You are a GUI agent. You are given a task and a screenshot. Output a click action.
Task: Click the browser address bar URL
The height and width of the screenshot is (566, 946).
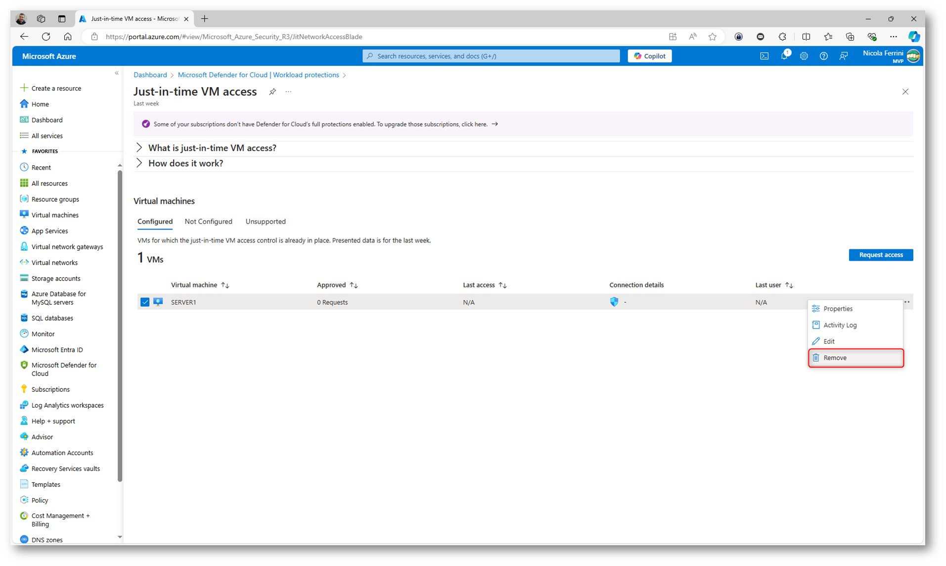point(234,37)
